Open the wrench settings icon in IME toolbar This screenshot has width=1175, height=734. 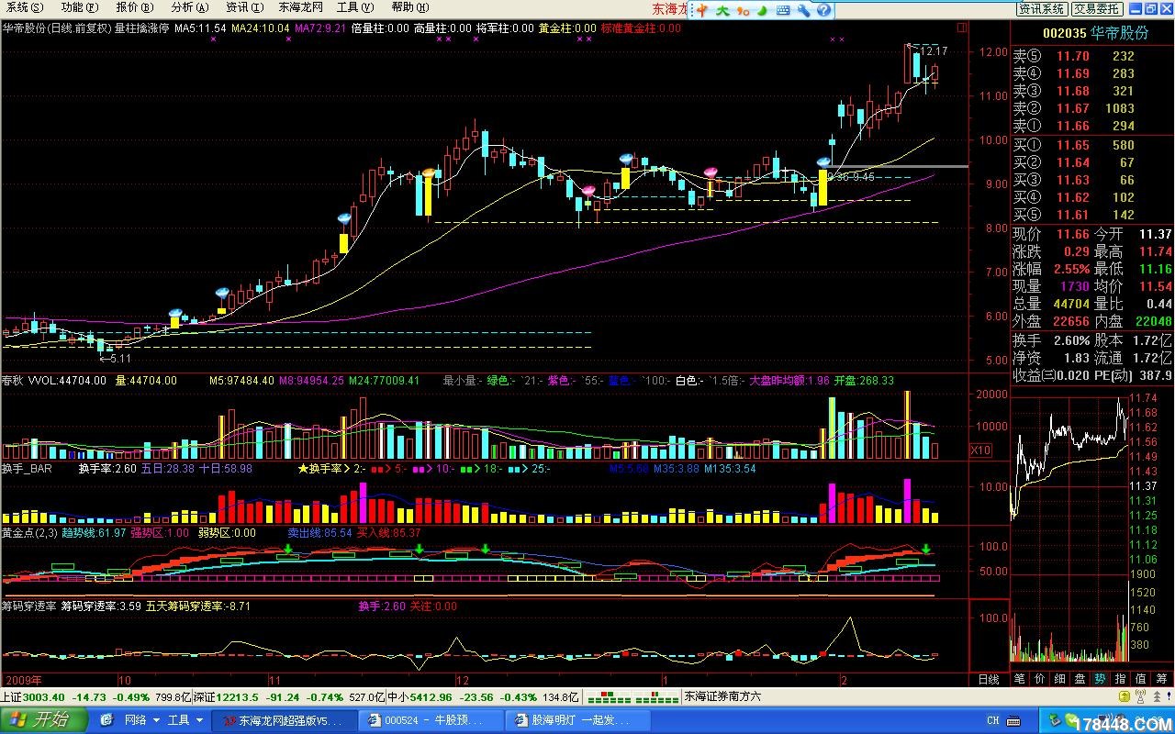pos(804,10)
